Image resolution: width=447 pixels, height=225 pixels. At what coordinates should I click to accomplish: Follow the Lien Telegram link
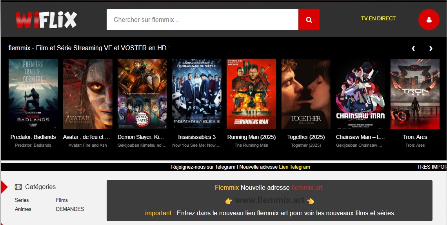(x=294, y=167)
